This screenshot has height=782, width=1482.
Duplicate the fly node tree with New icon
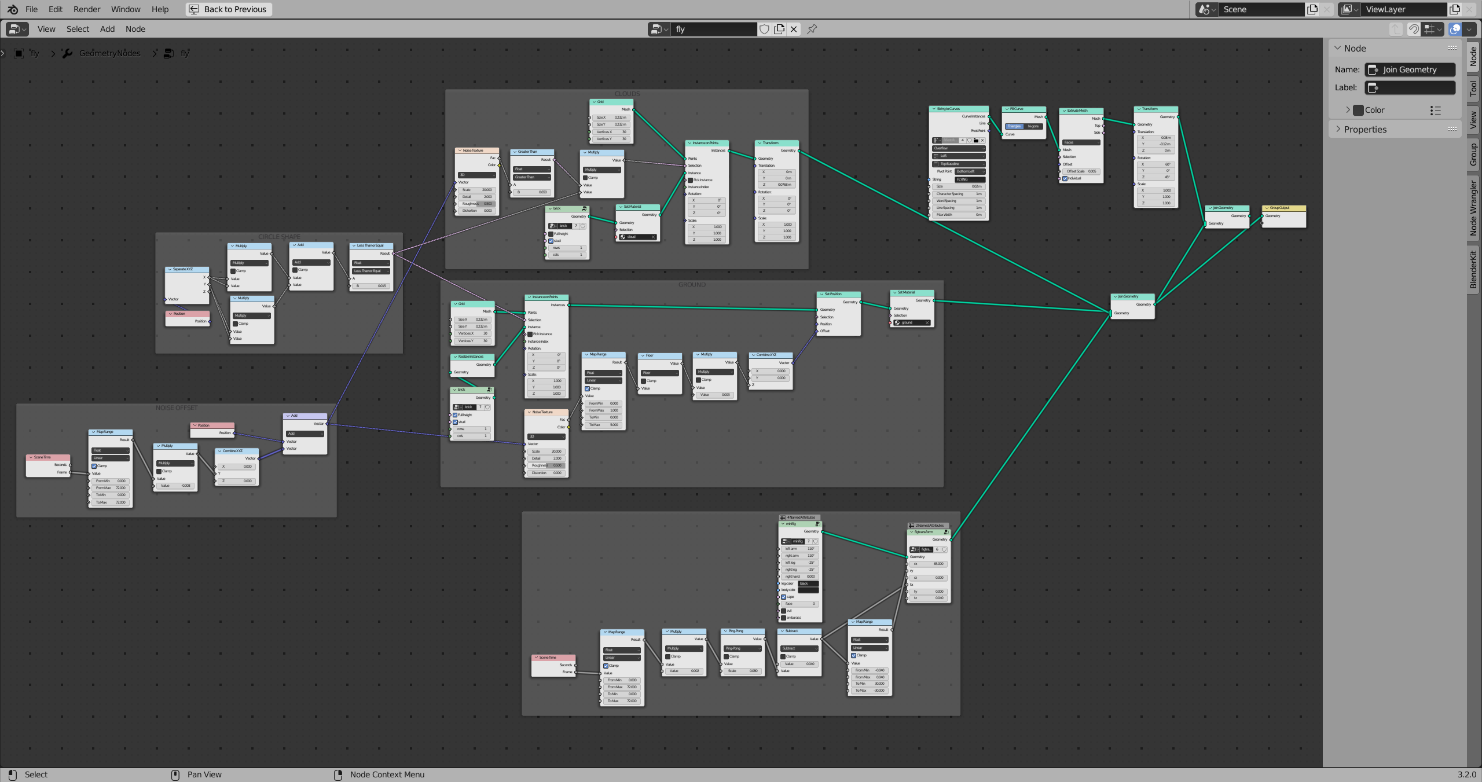pos(779,29)
